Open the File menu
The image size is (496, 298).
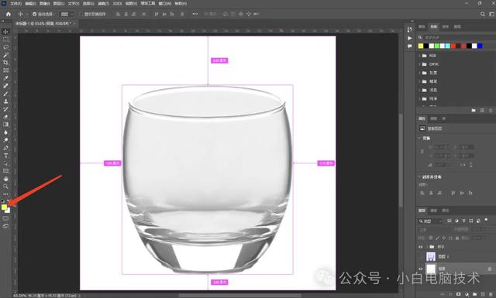[x=15, y=3]
